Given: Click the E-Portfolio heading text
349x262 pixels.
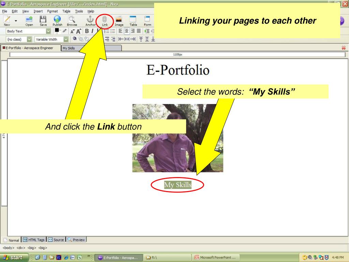Looking at the screenshot, I should pos(178,70).
